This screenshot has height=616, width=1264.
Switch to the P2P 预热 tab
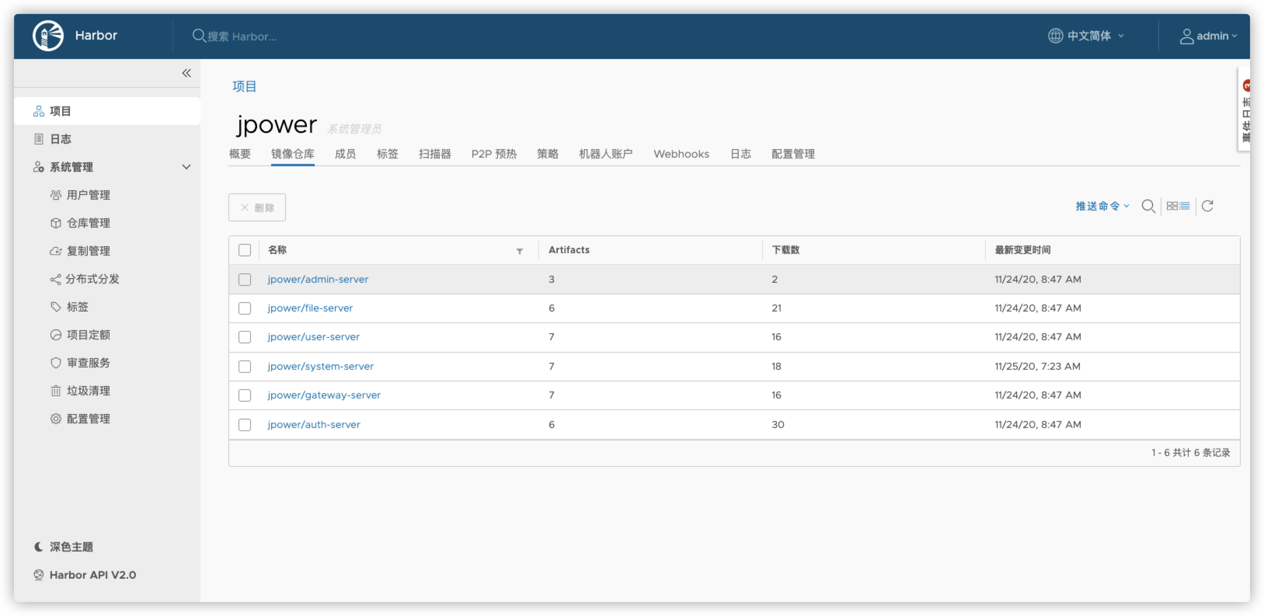pyautogui.click(x=494, y=154)
